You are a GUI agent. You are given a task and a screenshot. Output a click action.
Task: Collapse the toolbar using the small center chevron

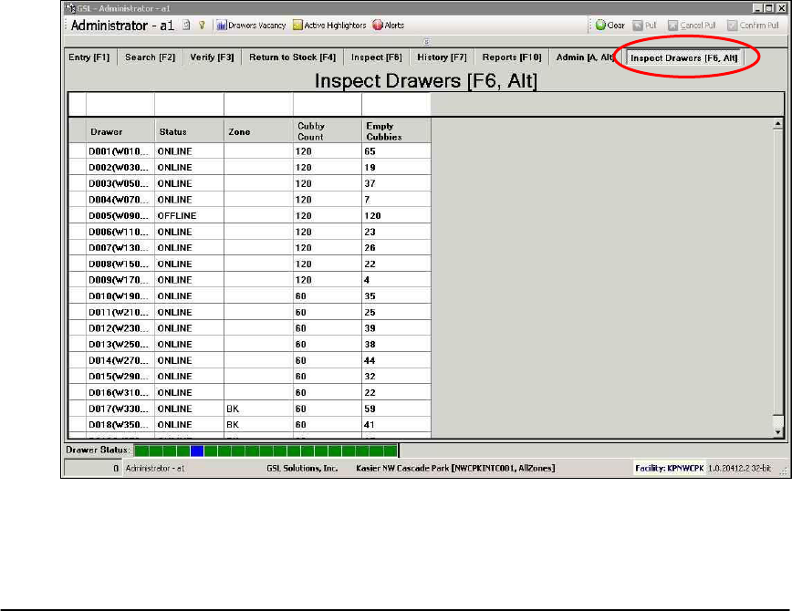(426, 42)
